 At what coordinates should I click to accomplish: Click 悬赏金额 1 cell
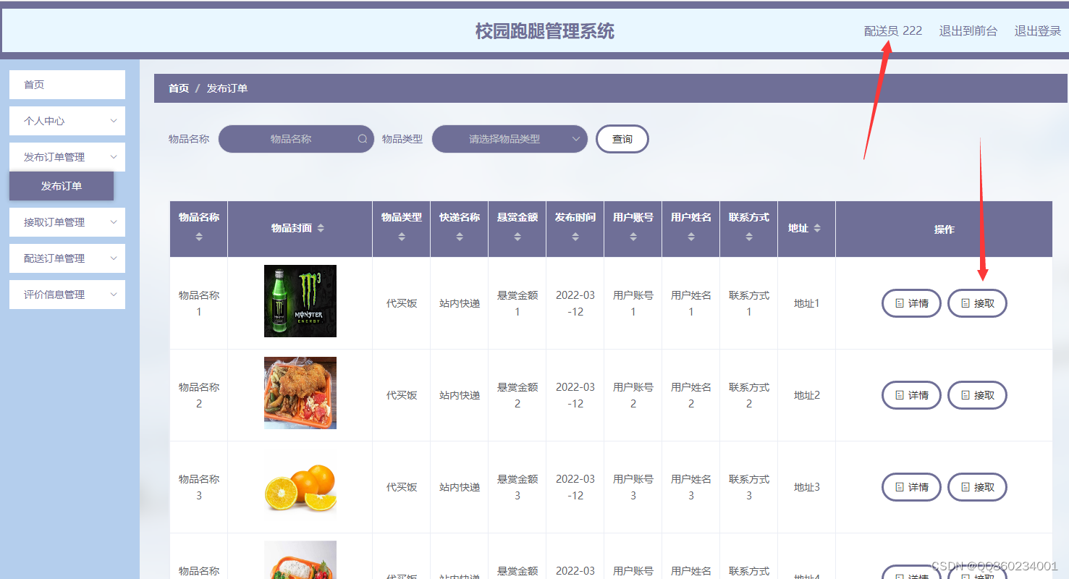(x=517, y=303)
